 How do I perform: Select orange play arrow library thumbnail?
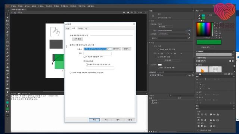coord(202,70)
